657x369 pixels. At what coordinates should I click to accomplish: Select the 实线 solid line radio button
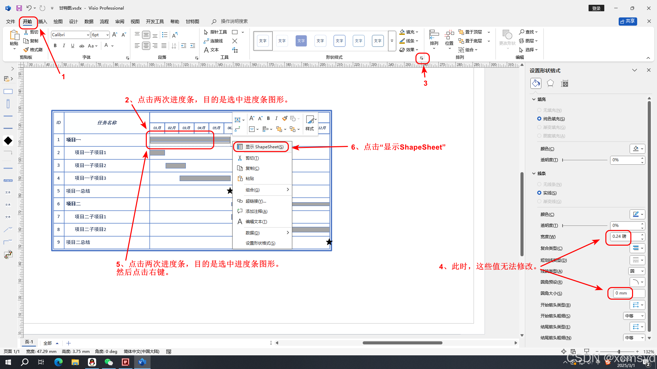tap(539, 193)
